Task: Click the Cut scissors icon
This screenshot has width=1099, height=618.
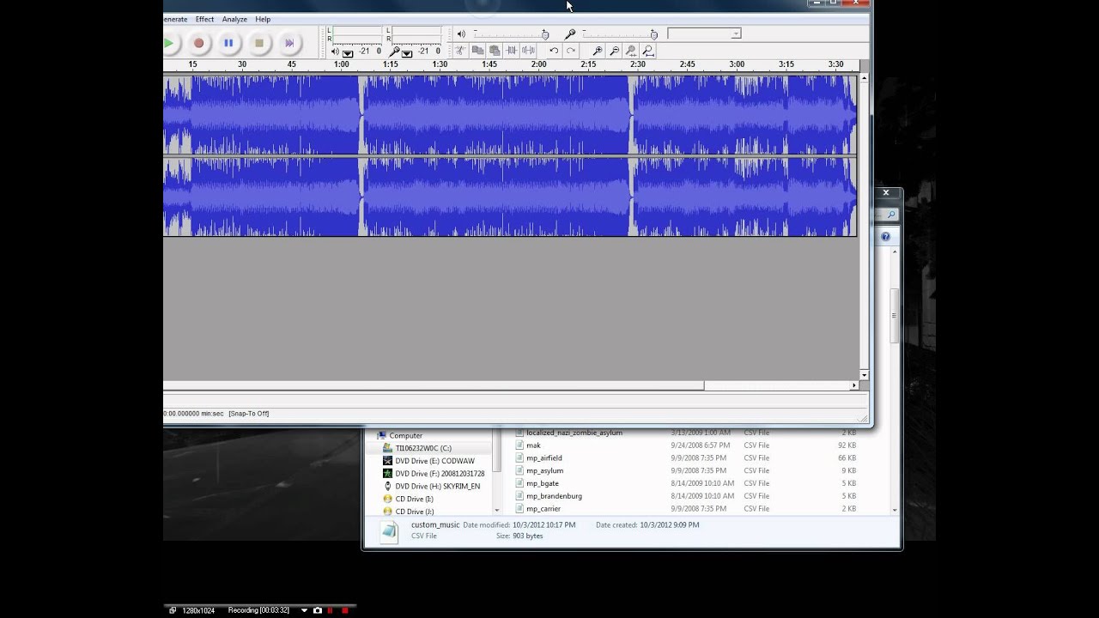Action: pyautogui.click(x=460, y=51)
